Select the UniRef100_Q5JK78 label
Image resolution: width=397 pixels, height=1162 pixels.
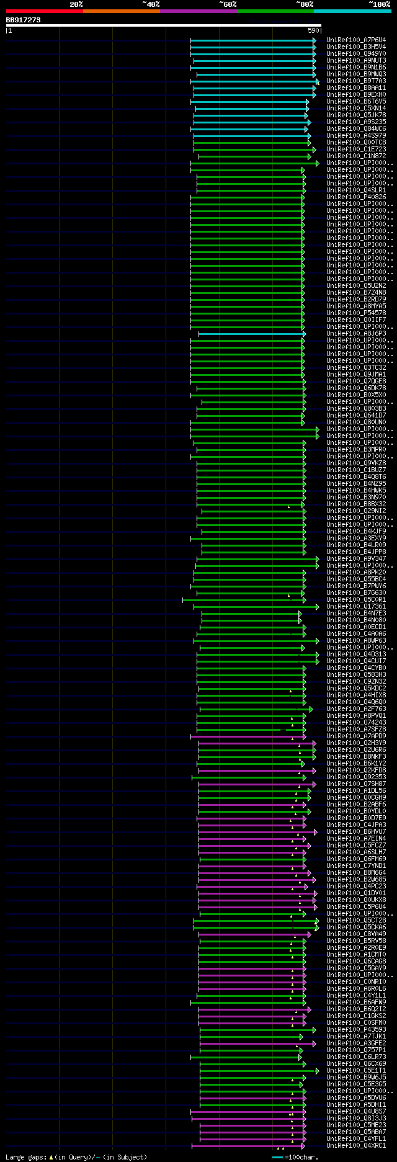(x=356, y=115)
